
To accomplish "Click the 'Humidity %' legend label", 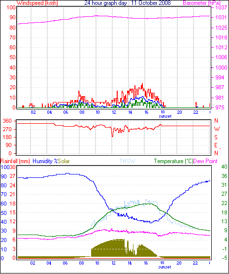I will click(x=45, y=161).
